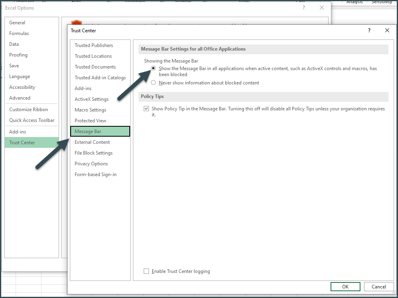The height and width of the screenshot is (298, 398).
Task: Open File Block Settings page
Action: [x=93, y=153]
